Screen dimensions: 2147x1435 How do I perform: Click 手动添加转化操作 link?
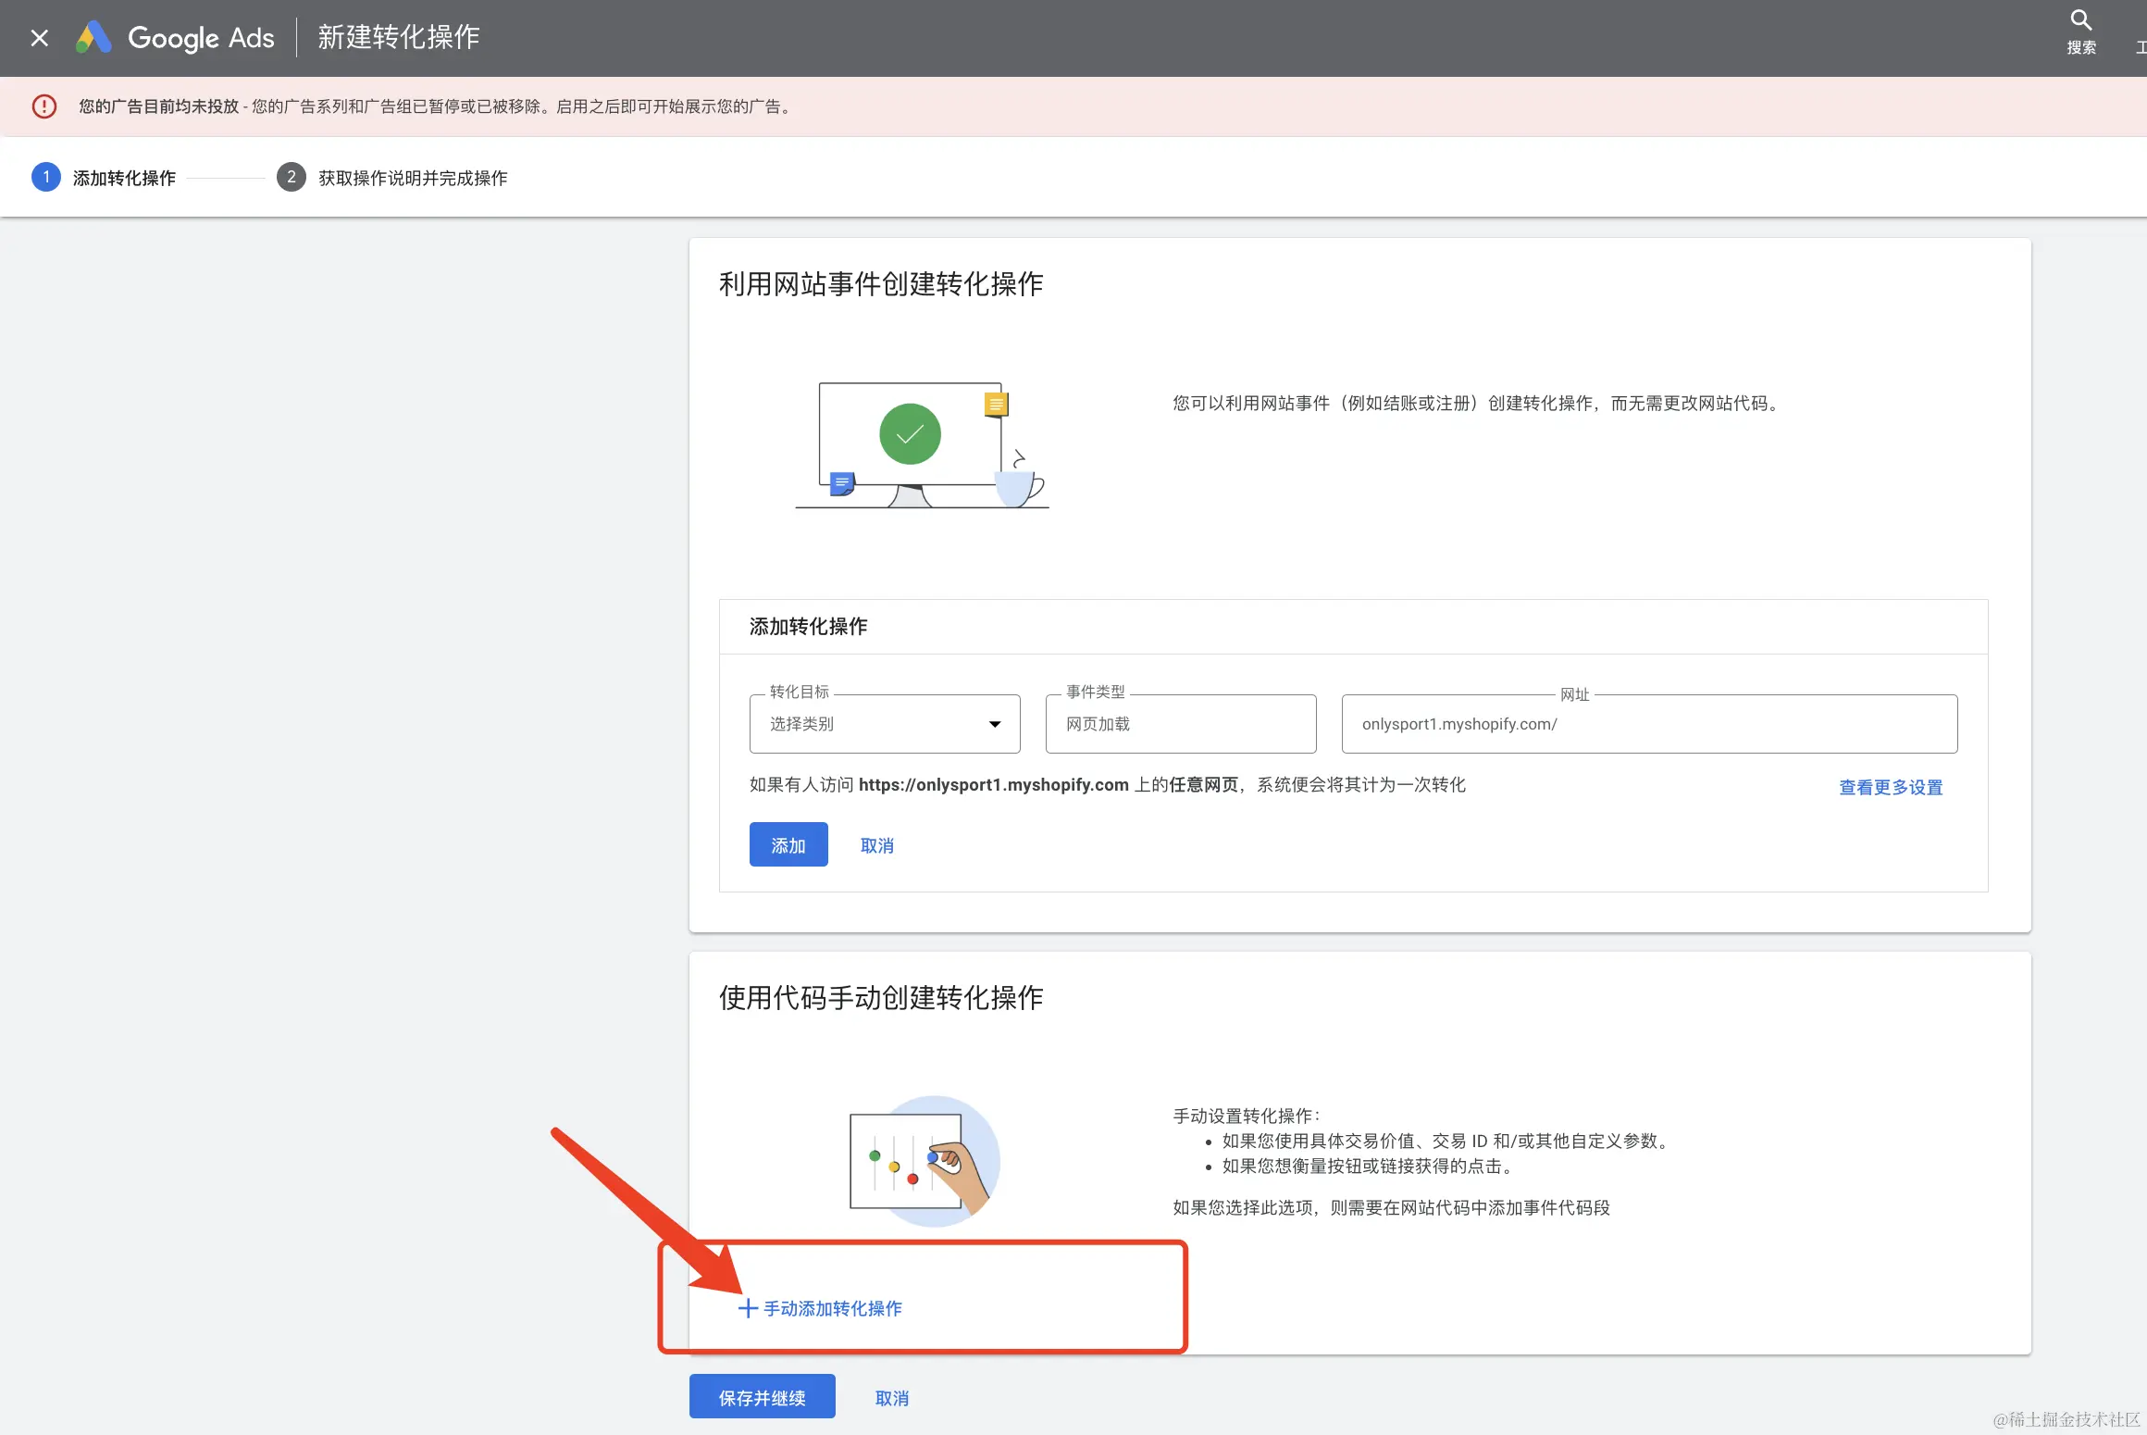pos(832,1308)
